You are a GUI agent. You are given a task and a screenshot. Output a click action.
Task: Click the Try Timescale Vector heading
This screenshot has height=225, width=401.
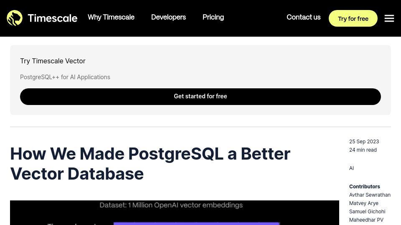53,61
